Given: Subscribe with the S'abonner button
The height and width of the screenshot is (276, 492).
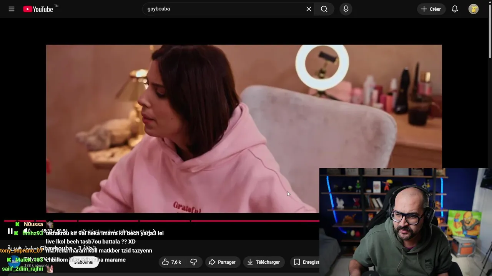Looking at the screenshot, I should [84, 262].
